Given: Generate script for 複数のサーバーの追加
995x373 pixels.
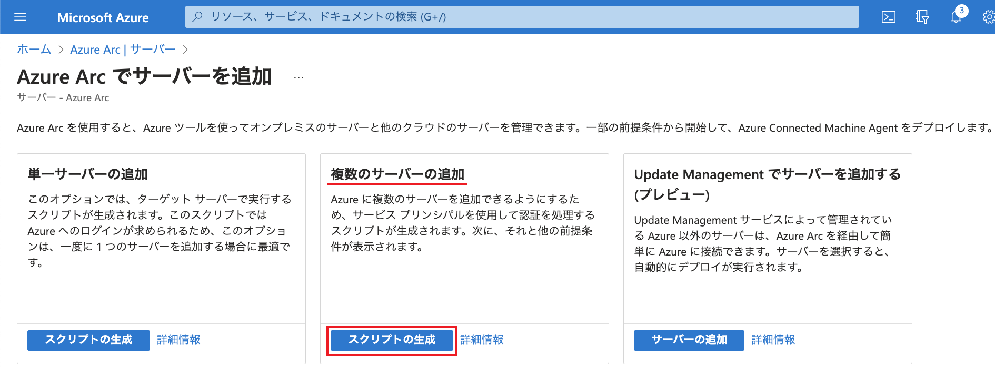Looking at the screenshot, I should click(x=392, y=340).
